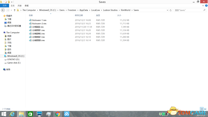
Task: Open recent locations dropdown arrow
Action: point(11,10)
